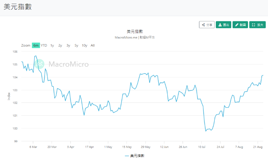This screenshot has height=164, width=268.
Task: Click the chart peak in early March
Action: (x=36, y=56)
